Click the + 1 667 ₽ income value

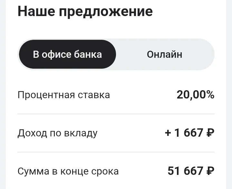click(x=189, y=133)
